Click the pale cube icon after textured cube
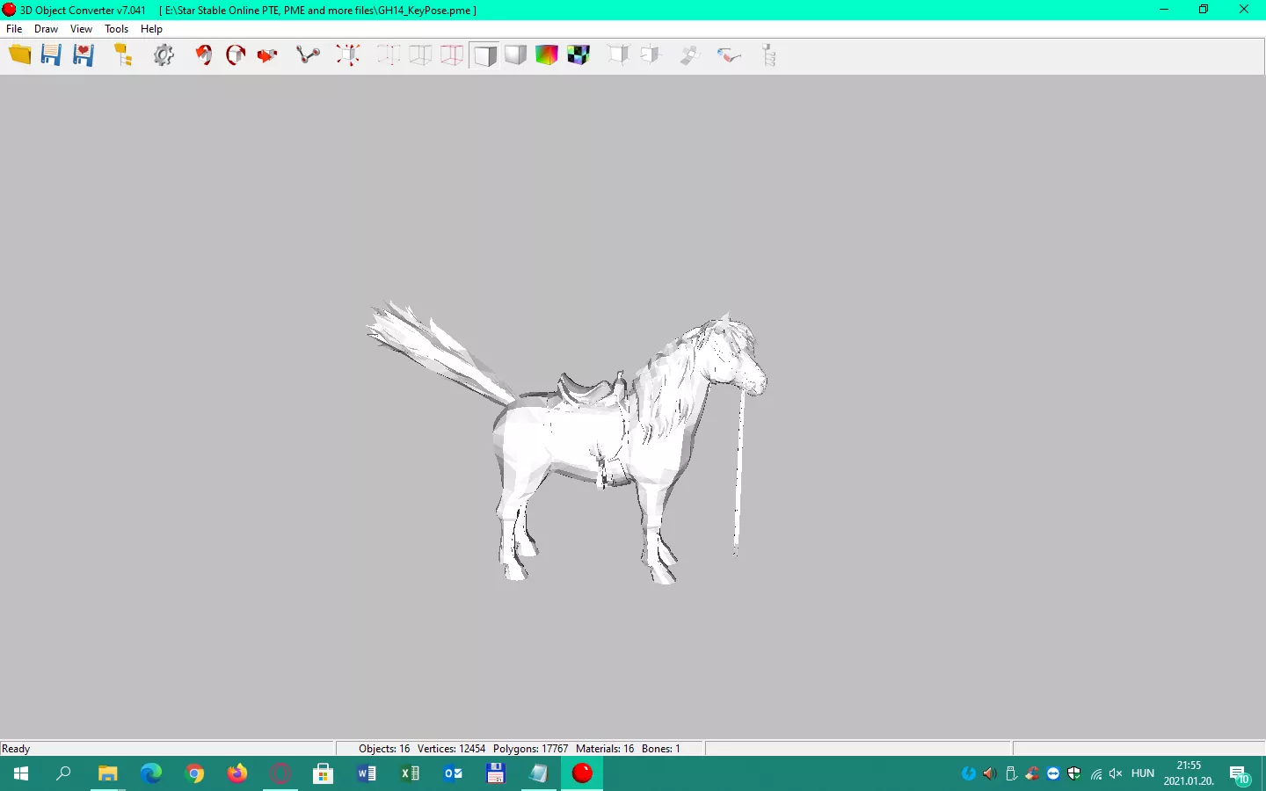1266x791 pixels. [619, 55]
